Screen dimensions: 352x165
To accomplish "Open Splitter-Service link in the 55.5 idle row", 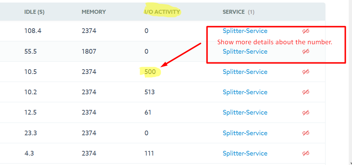I will pyautogui.click(x=245, y=51).
